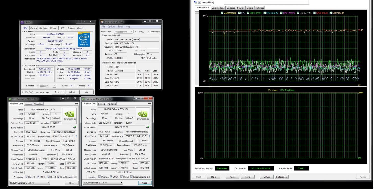Stop the running stress test
Viewport: 374px width, 189px height.
click(213, 177)
